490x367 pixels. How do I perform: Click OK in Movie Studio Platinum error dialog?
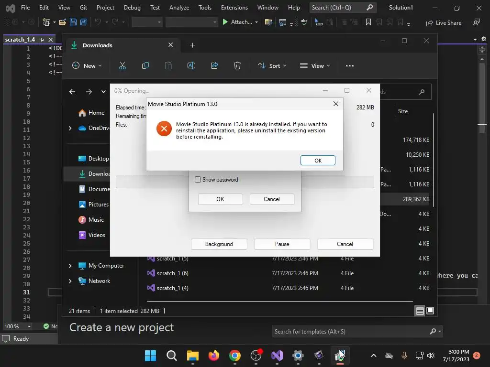[318, 161]
